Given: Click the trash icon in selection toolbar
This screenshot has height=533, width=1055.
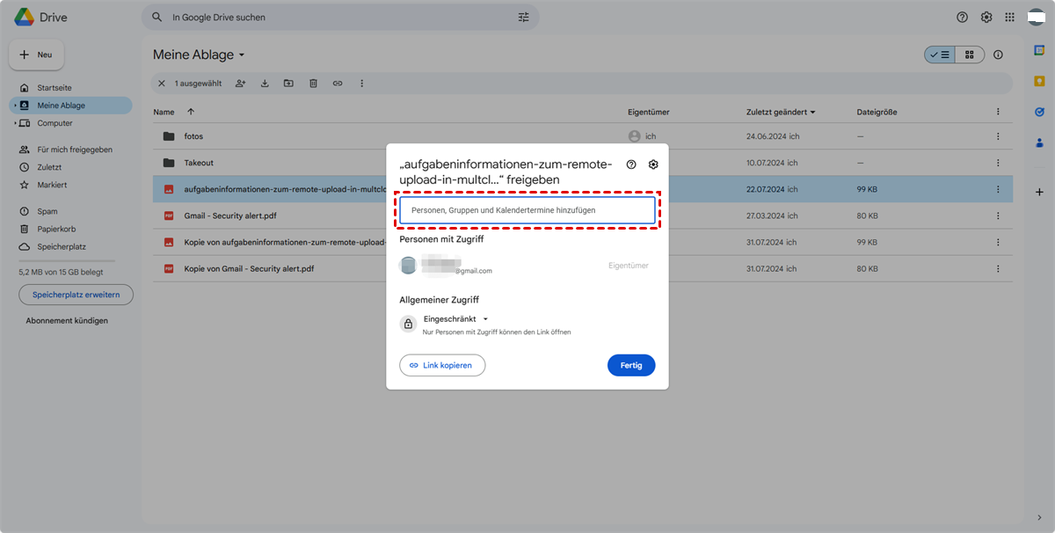Looking at the screenshot, I should pos(313,84).
